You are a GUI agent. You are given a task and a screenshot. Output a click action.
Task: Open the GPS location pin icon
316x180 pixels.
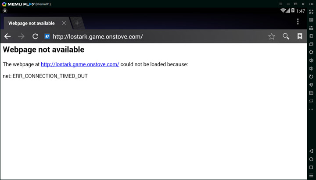pos(311,85)
